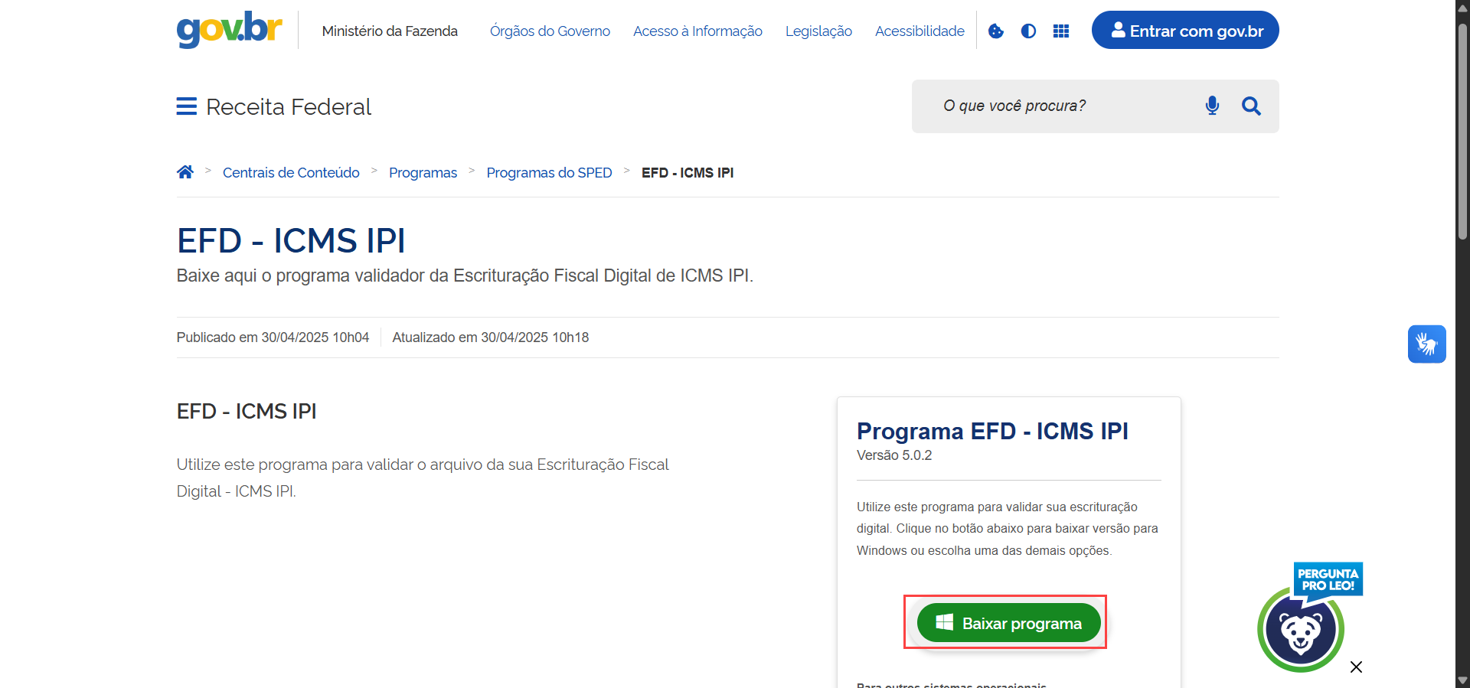Click the 'Programa EFD - ICMS IPI' card heading

pos(992,431)
